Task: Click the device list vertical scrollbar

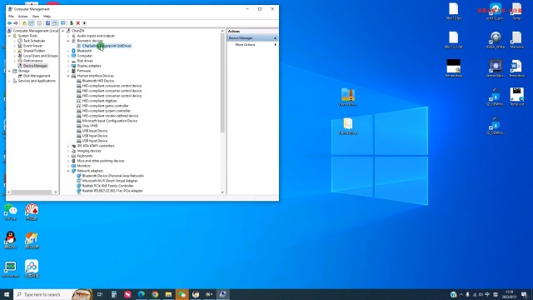Action: (x=222, y=83)
